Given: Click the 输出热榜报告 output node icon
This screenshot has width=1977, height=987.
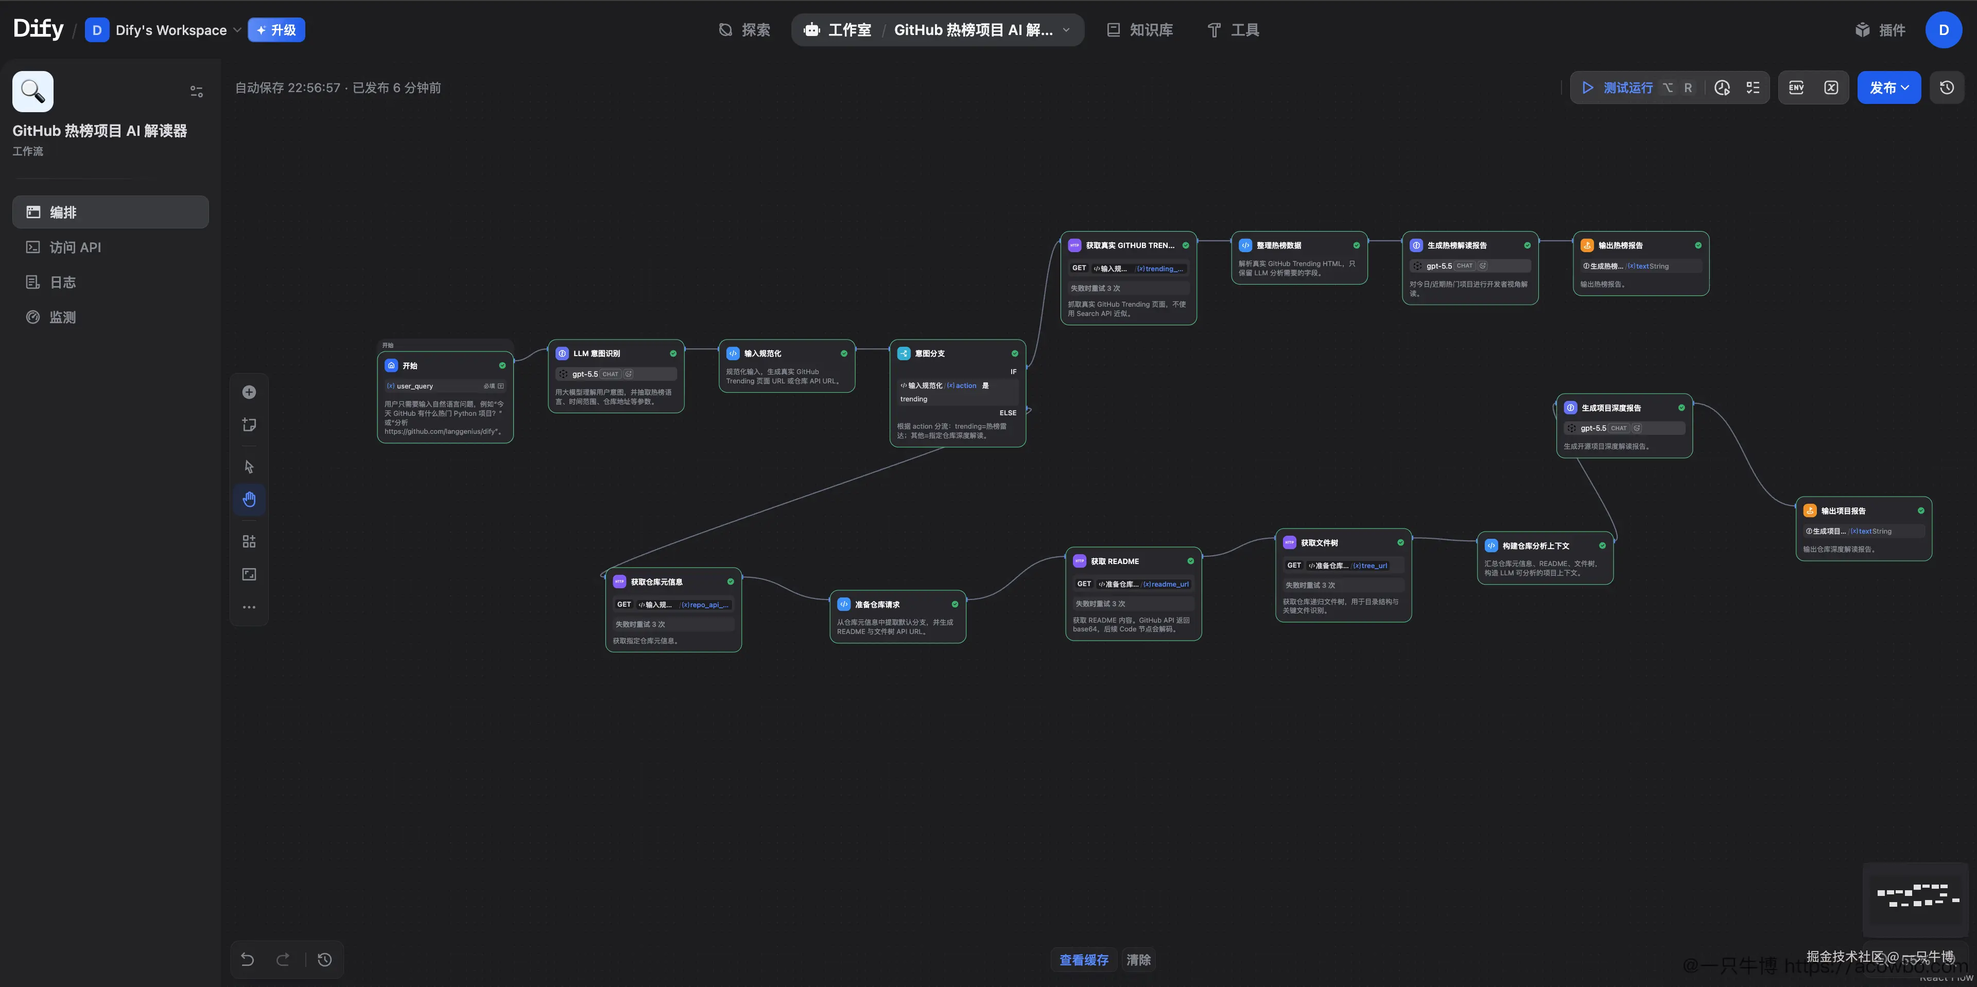Looking at the screenshot, I should 1587,245.
